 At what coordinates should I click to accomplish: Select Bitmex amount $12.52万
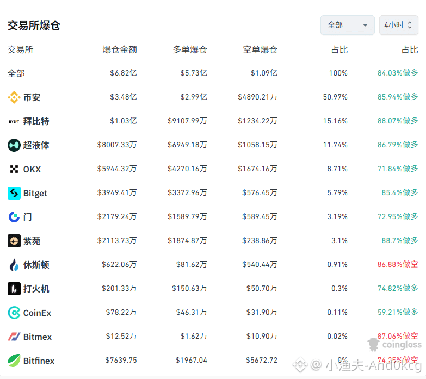[121, 336]
